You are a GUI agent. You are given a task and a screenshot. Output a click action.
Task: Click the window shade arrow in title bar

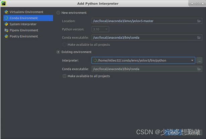192,4
